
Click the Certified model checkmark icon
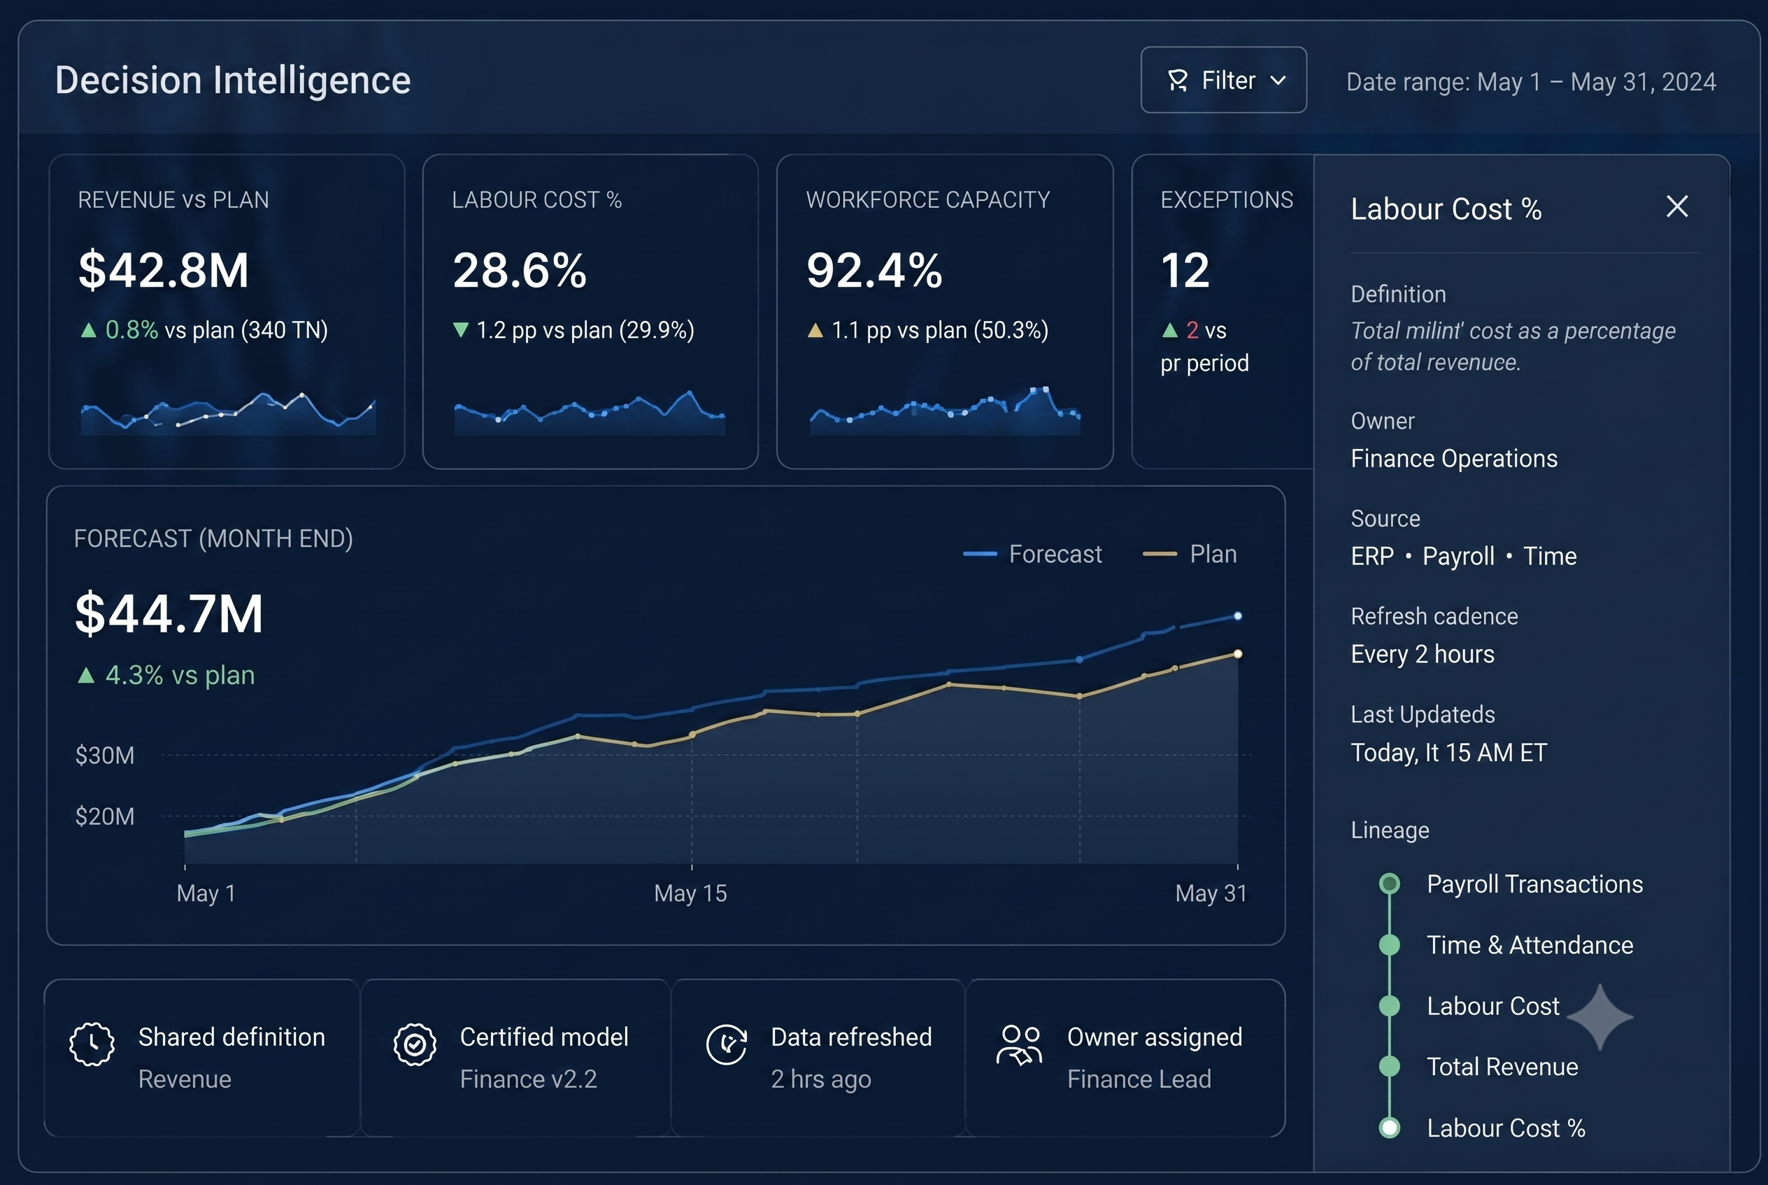point(415,1044)
